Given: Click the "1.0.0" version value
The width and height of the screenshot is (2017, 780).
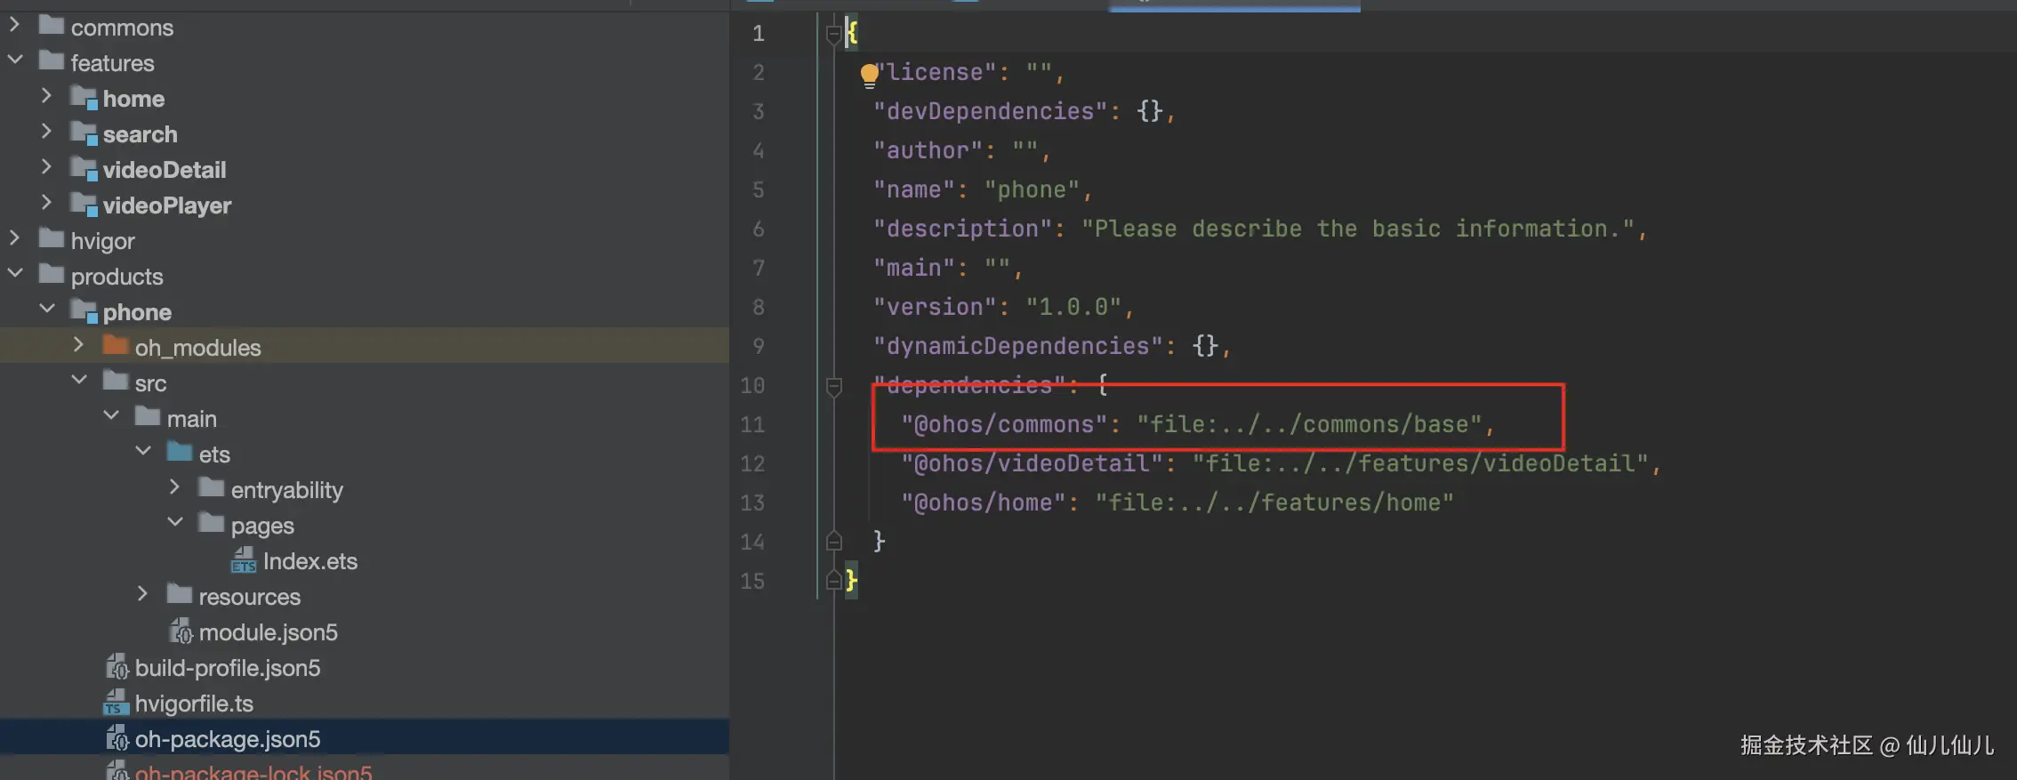Looking at the screenshot, I should [x=1073, y=307].
